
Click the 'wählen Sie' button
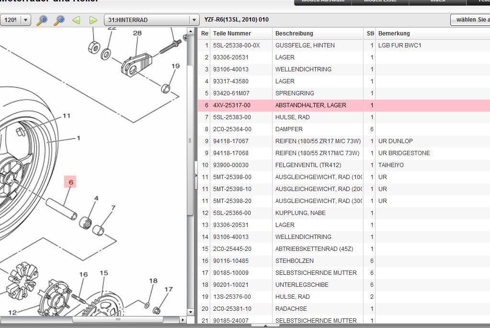coord(470,20)
